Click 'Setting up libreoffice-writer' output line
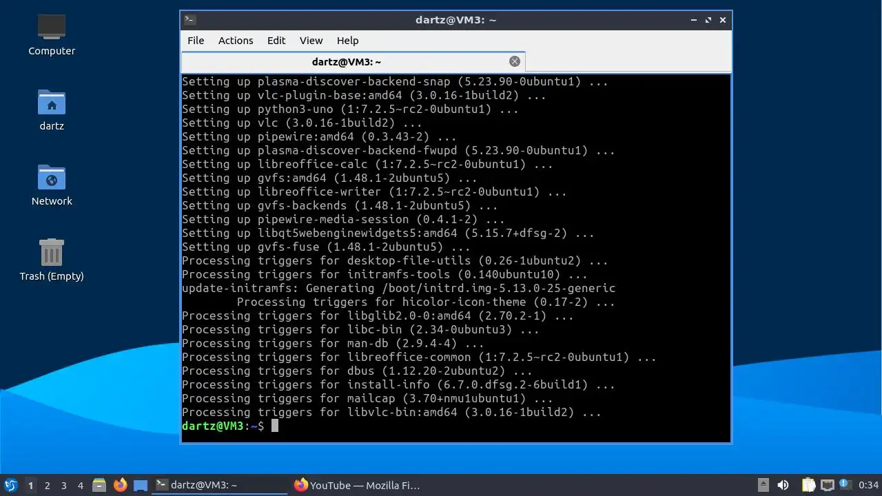The height and width of the screenshot is (496, 882). coord(374,192)
